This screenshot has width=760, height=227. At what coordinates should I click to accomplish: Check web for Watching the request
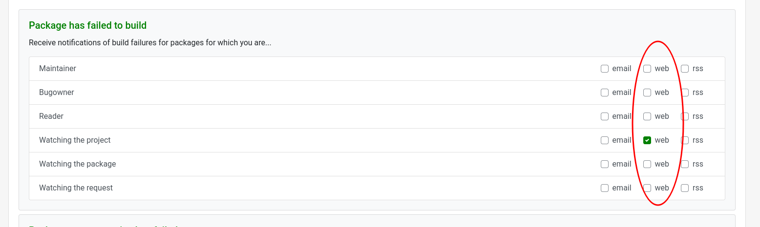[647, 188]
